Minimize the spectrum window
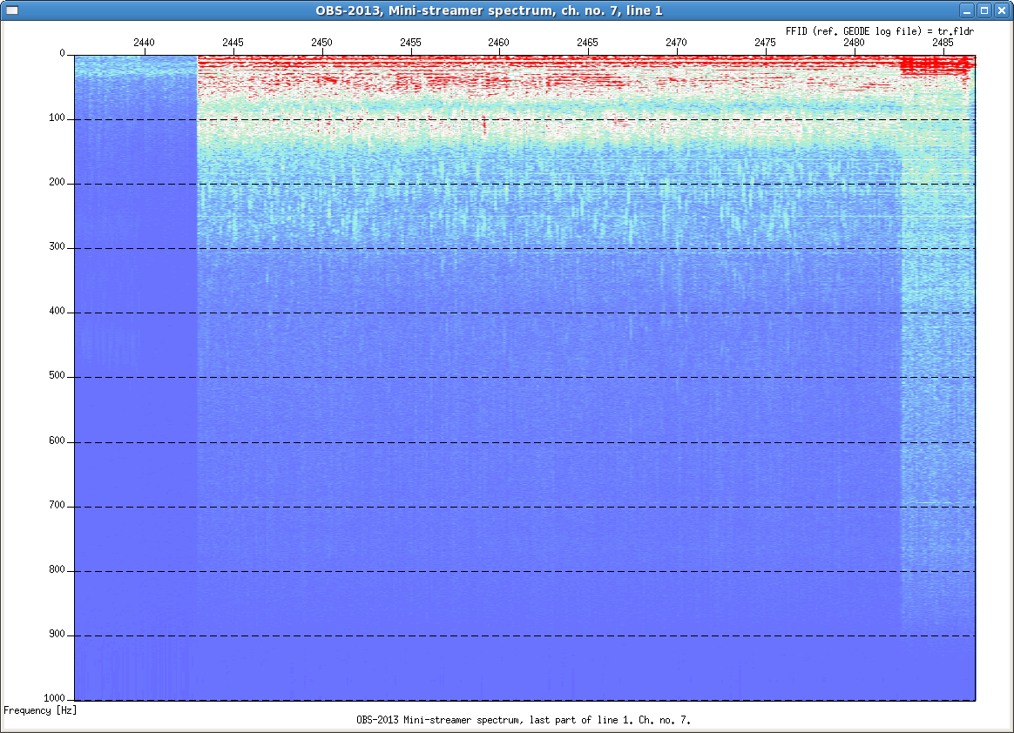 tap(967, 10)
